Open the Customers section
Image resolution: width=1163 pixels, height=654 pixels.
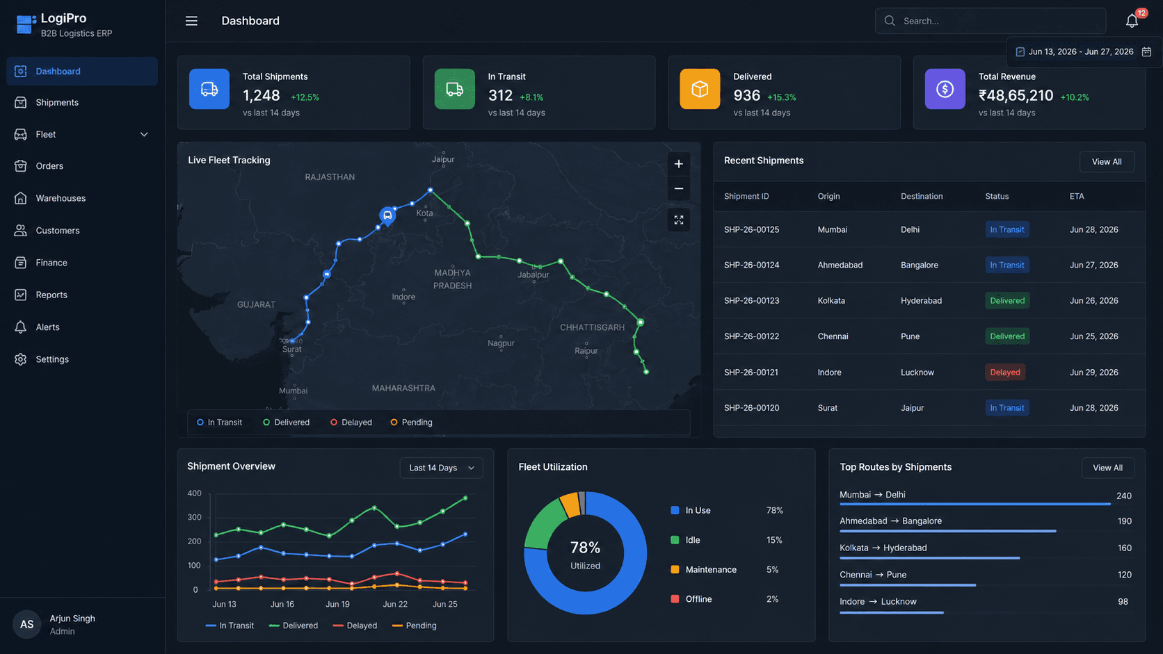82,230
